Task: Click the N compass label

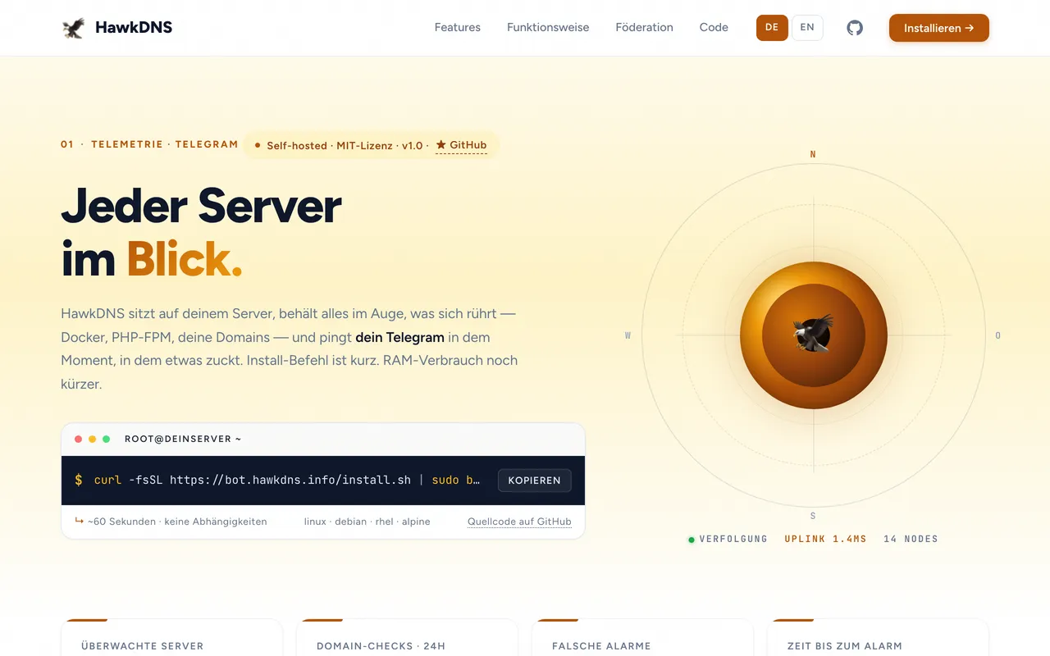Action: (x=813, y=154)
